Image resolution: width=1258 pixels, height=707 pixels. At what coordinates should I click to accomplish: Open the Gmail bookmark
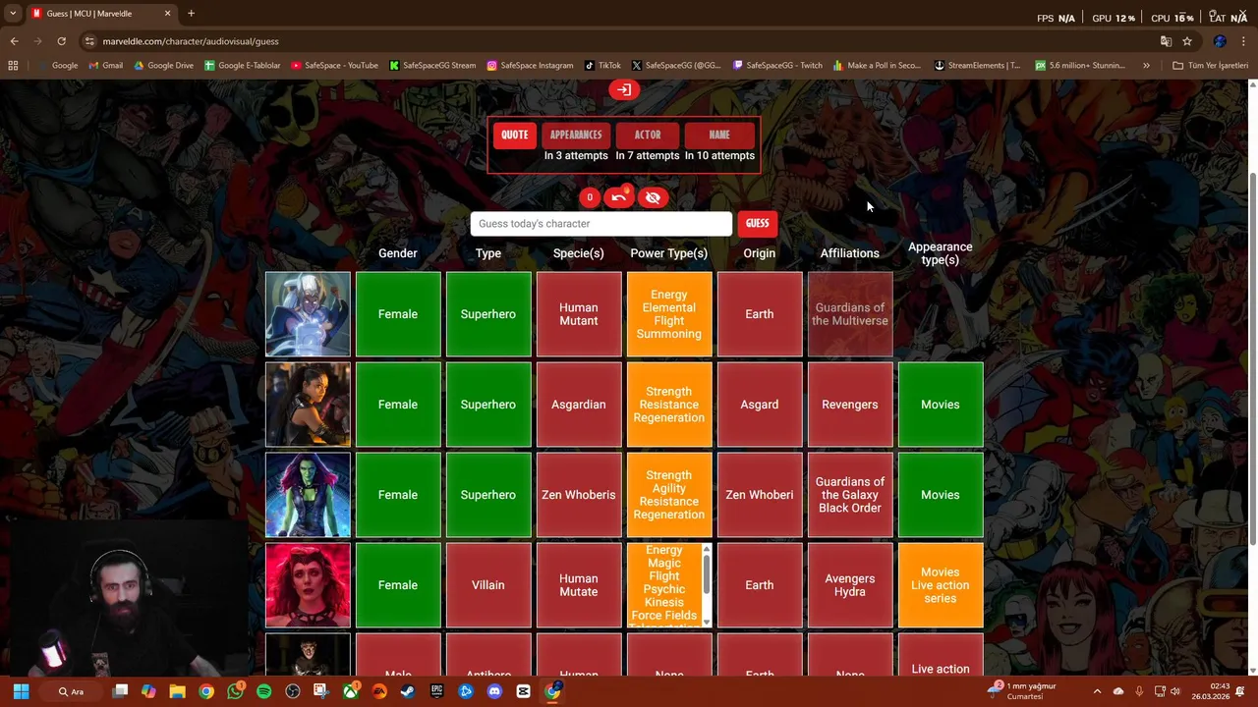(105, 66)
